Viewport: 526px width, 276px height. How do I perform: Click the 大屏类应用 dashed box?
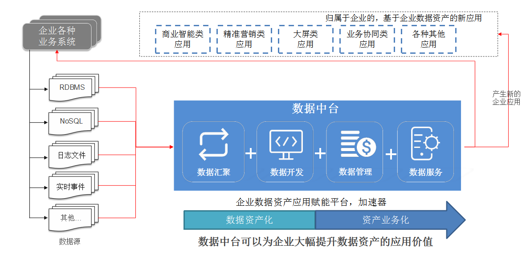[x=305, y=39]
